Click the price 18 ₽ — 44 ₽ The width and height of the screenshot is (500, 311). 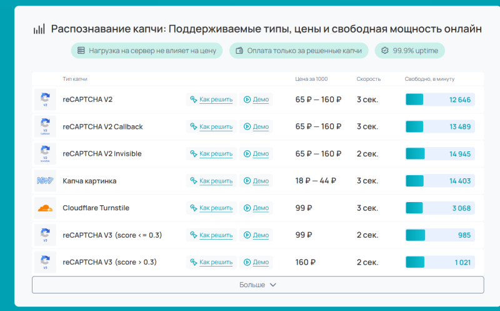316,181
